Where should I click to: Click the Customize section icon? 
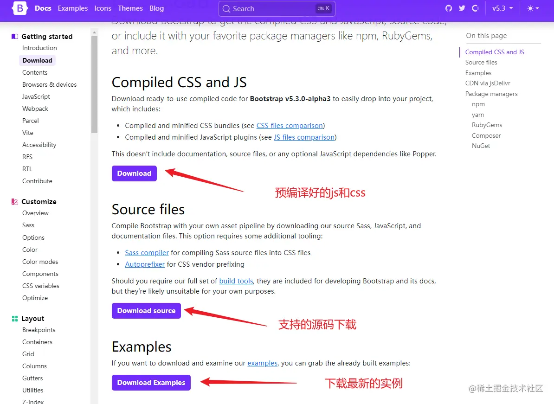pos(15,202)
